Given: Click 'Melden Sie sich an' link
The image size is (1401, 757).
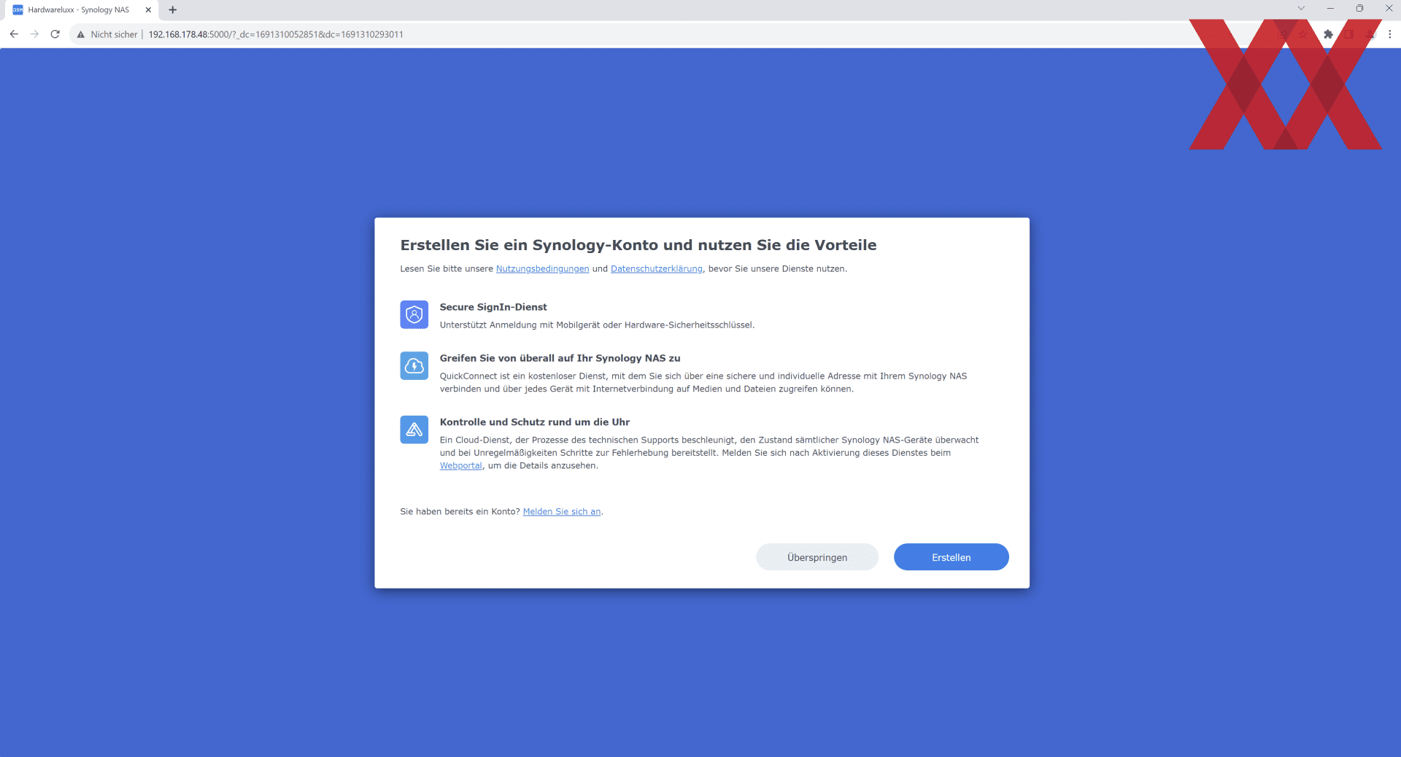Looking at the screenshot, I should tap(562, 512).
